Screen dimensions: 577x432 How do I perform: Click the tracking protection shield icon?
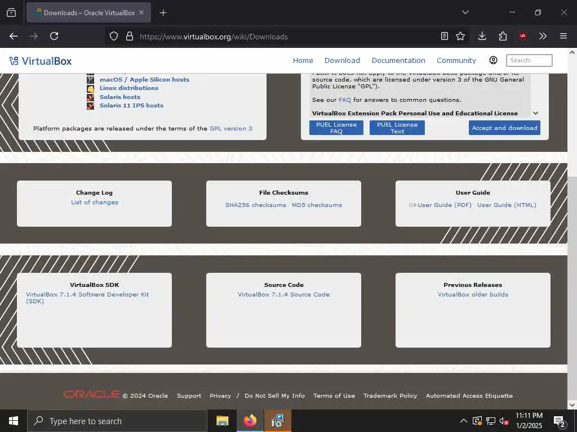coord(114,37)
